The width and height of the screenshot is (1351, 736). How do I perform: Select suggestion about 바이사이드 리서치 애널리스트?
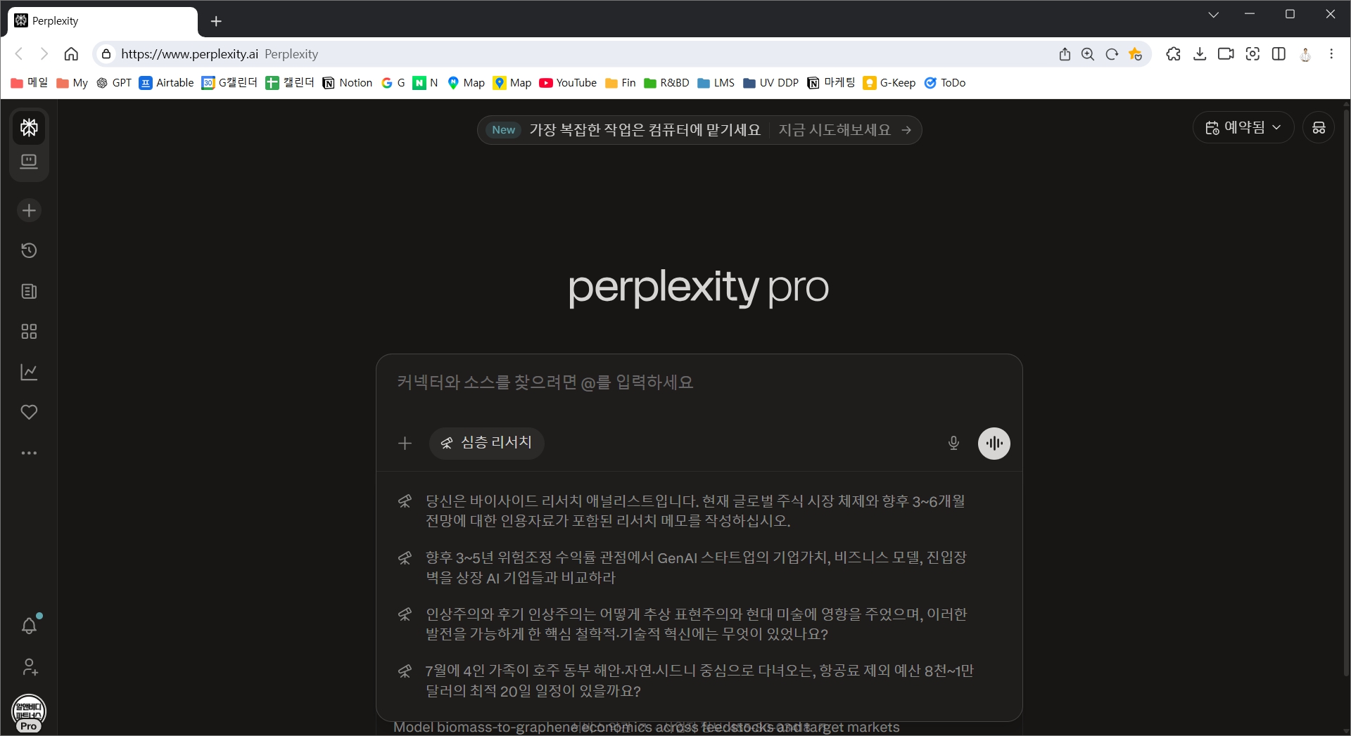(698, 511)
